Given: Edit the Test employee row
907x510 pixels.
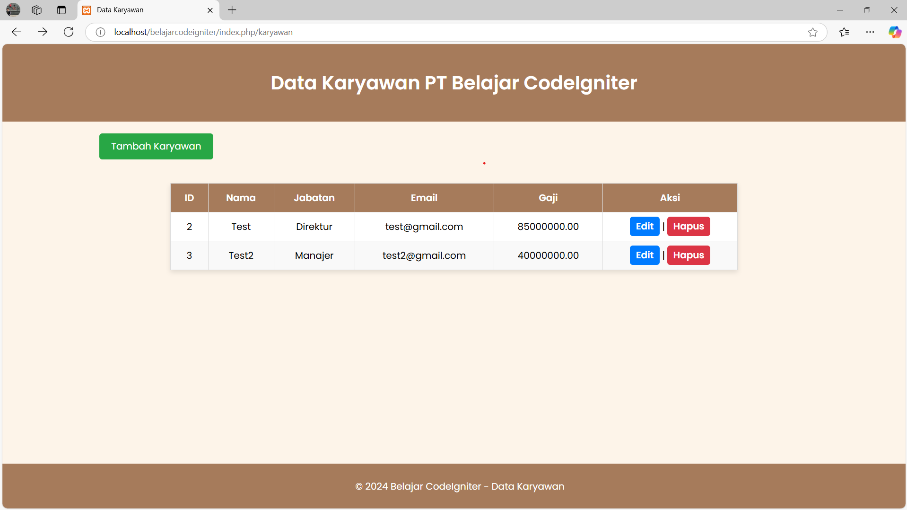Looking at the screenshot, I should point(645,226).
